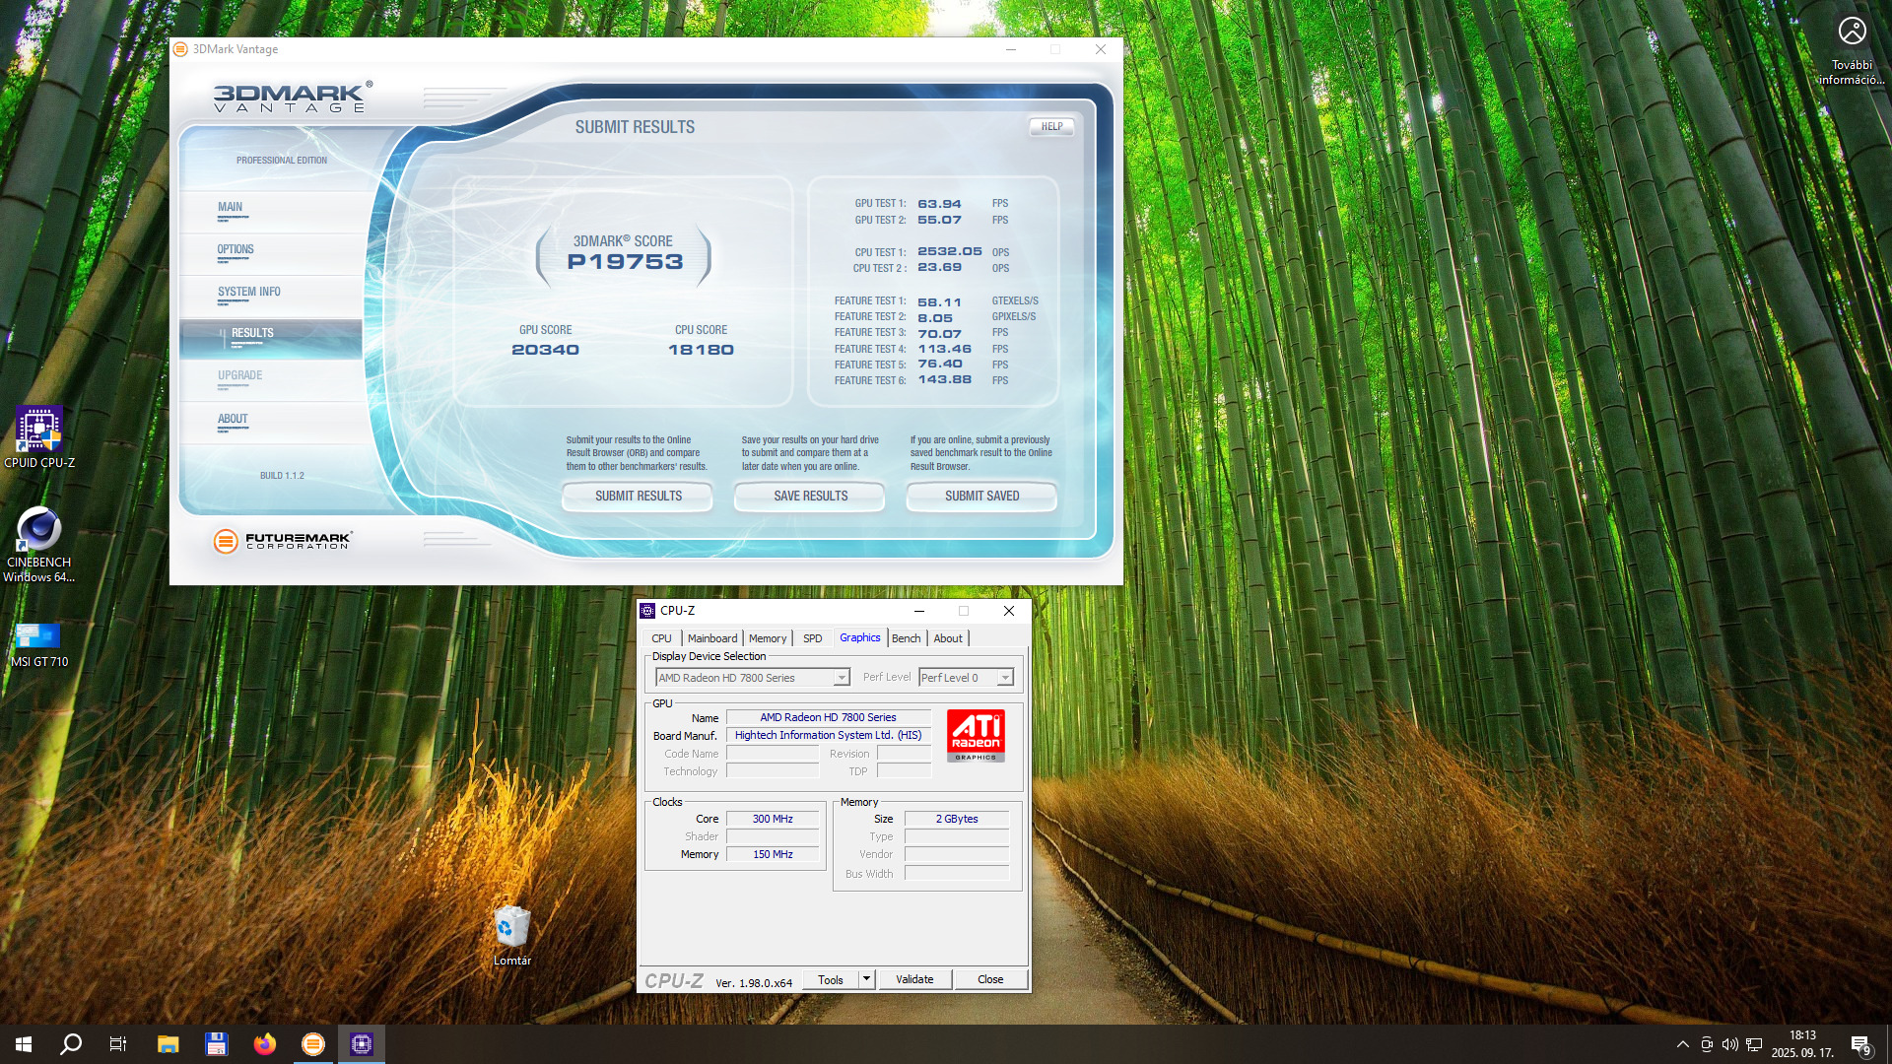1892x1064 pixels.
Task: Open the Lomtár recycle bin icon
Action: (x=511, y=928)
